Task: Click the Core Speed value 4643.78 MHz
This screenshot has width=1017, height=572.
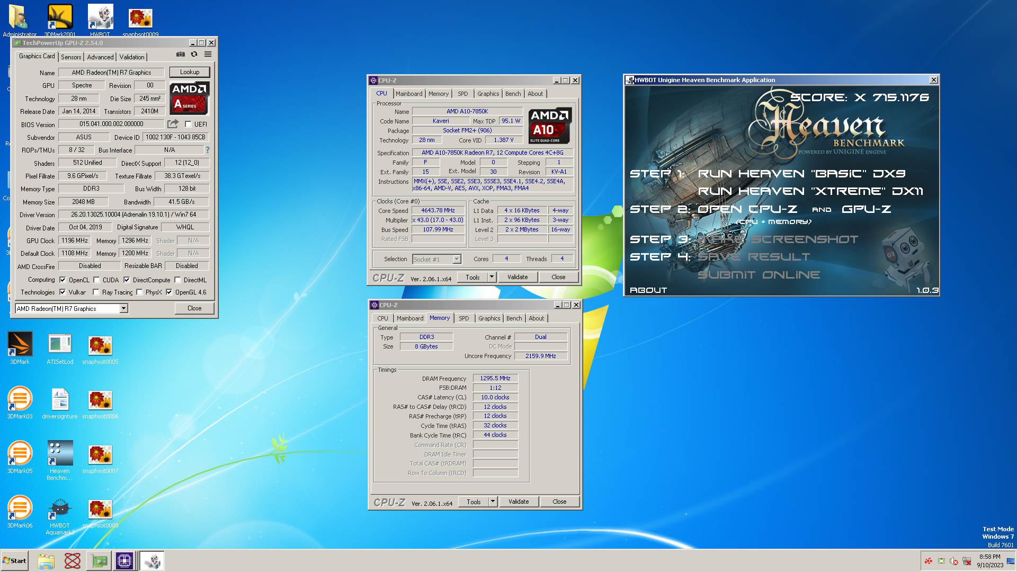Action: click(438, 211)
